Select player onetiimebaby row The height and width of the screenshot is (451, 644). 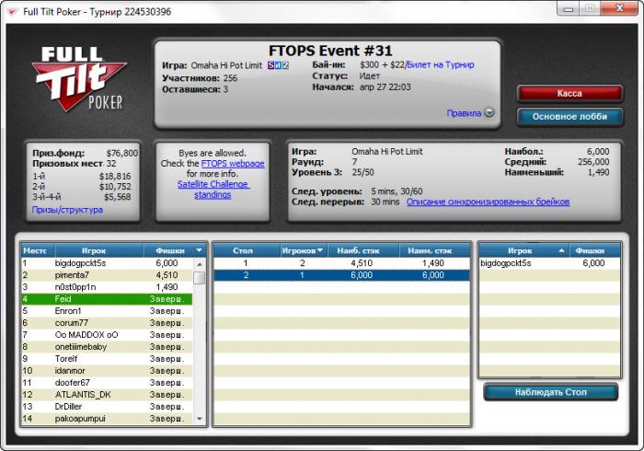(x=107, y=347)
